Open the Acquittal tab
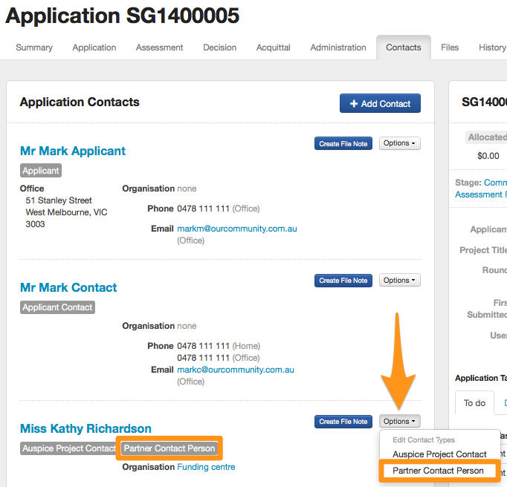The image size is (507, 487). tap(273, 48)
